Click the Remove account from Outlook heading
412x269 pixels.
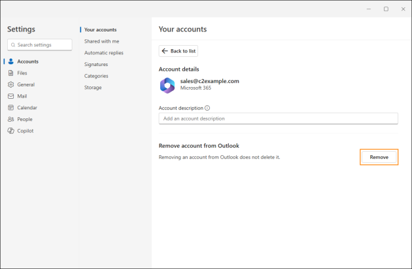tap(199, 146)
